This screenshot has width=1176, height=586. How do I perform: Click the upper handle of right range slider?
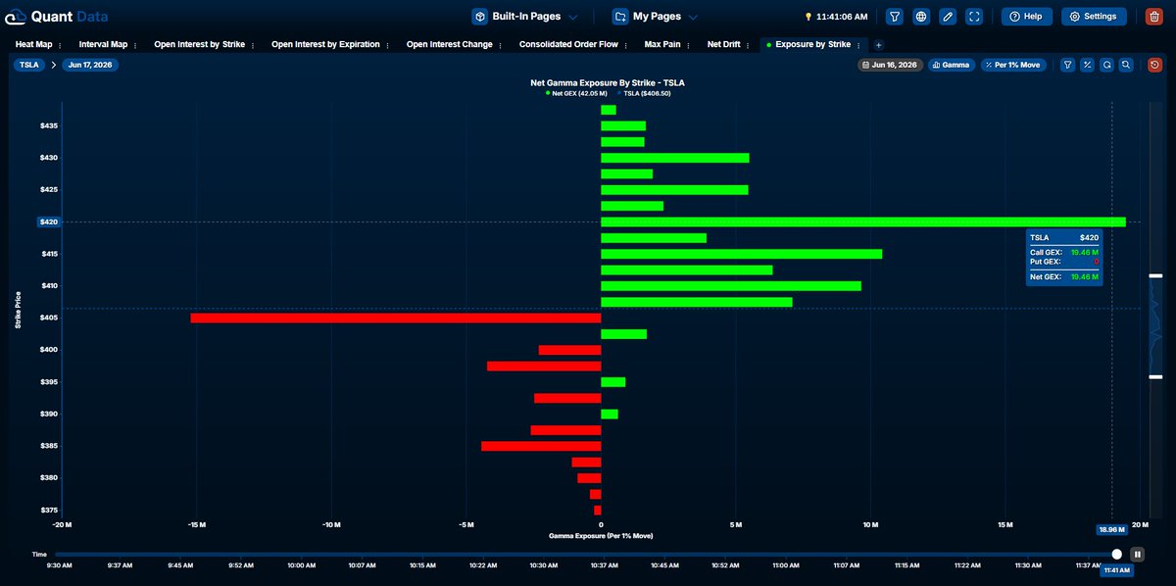click(x=1155, y=276)
